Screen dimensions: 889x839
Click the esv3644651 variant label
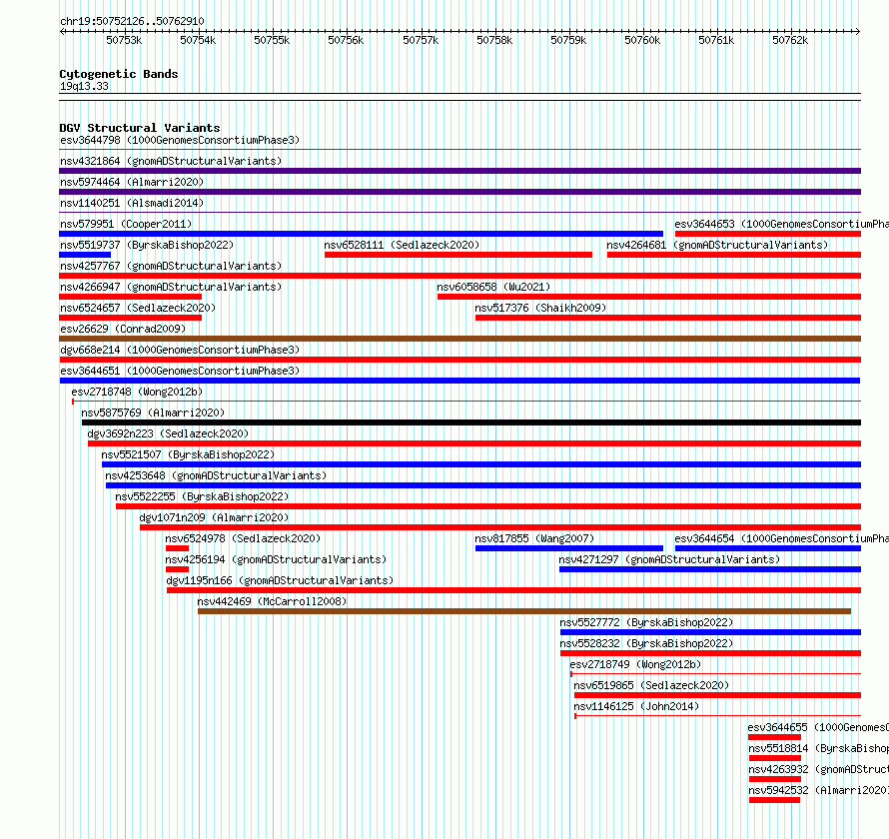tap(180, 371)
